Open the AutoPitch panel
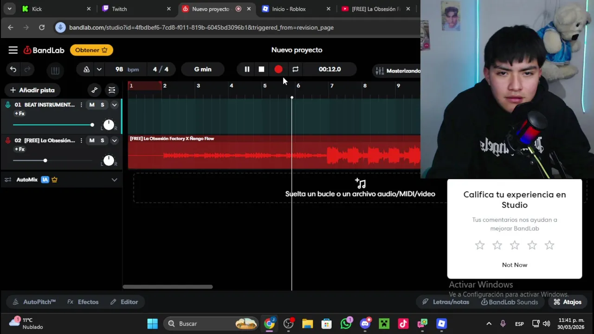Image resolution: width=594 pixels, height=334 pixels. coord(34,302)
